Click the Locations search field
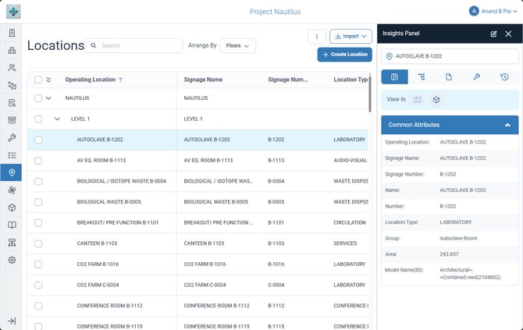The height and width of the screenshot is (330, 523). (x=133, y=46)
